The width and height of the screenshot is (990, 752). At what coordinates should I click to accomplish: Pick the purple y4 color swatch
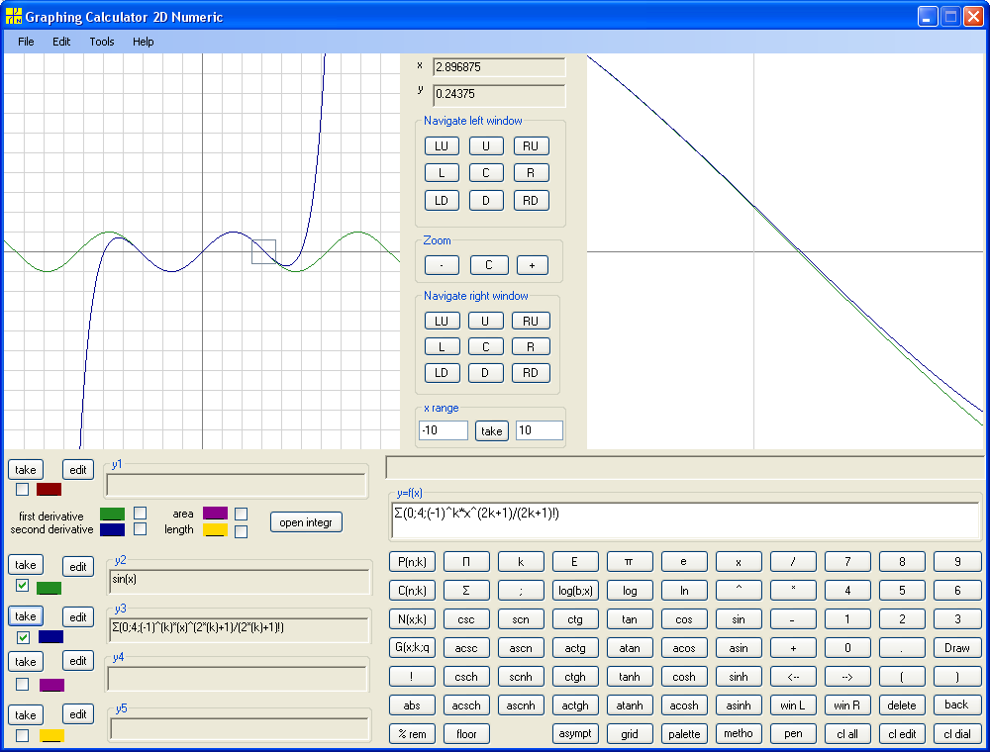tap(51, 685)
